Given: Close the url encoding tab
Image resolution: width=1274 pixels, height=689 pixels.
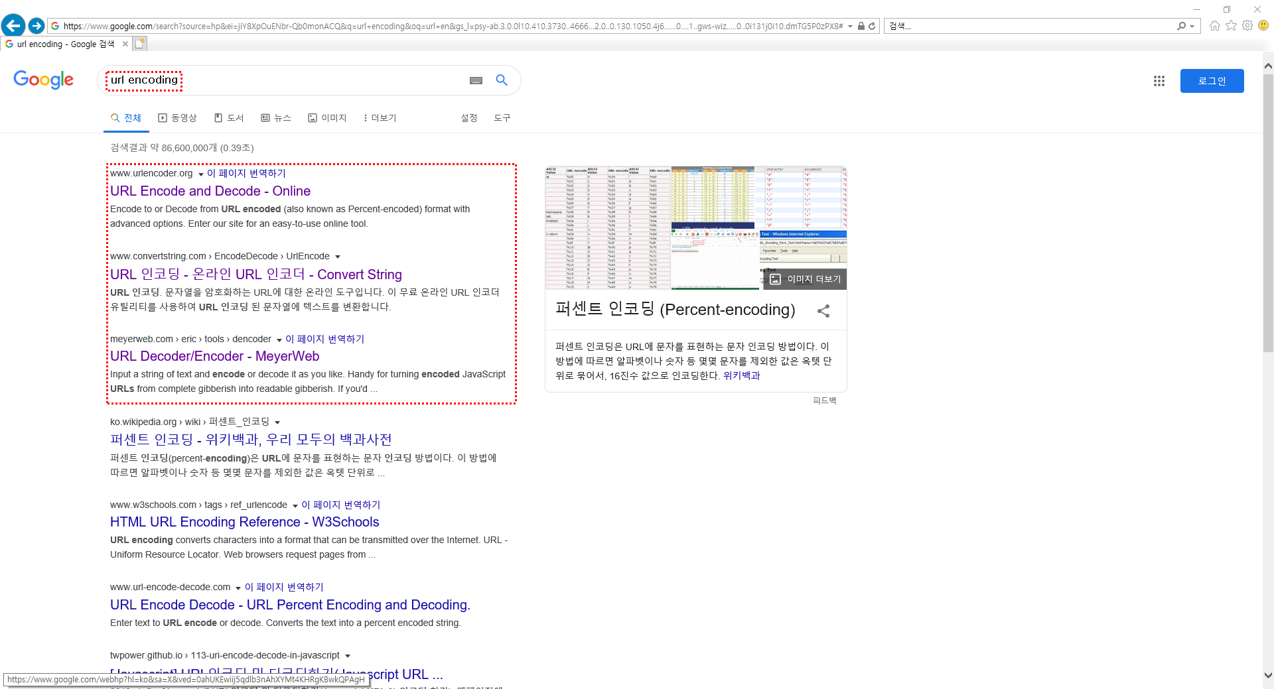Looking at the screenshot, I should coord(125,44).
